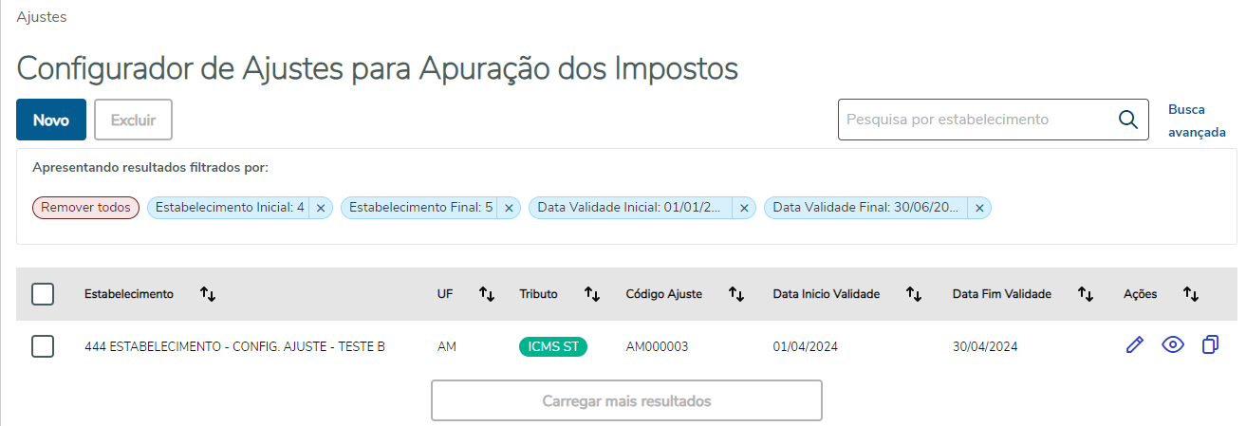The image size is (1246, 426).
Task: Remove the Data Validade Inicial filter chip
Action: click(x=744, y=208)
